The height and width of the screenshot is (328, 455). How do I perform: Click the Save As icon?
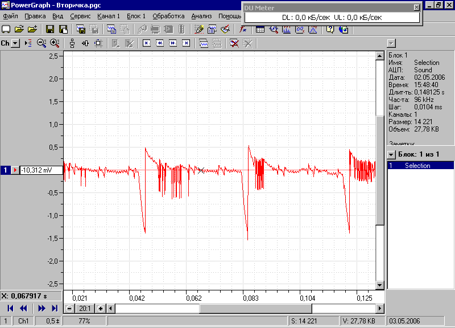pos(63,30)
